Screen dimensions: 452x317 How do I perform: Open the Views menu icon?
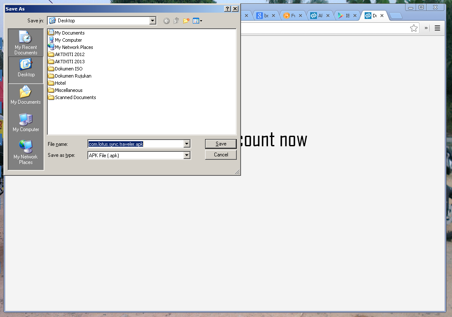click(x=198, y=21)
